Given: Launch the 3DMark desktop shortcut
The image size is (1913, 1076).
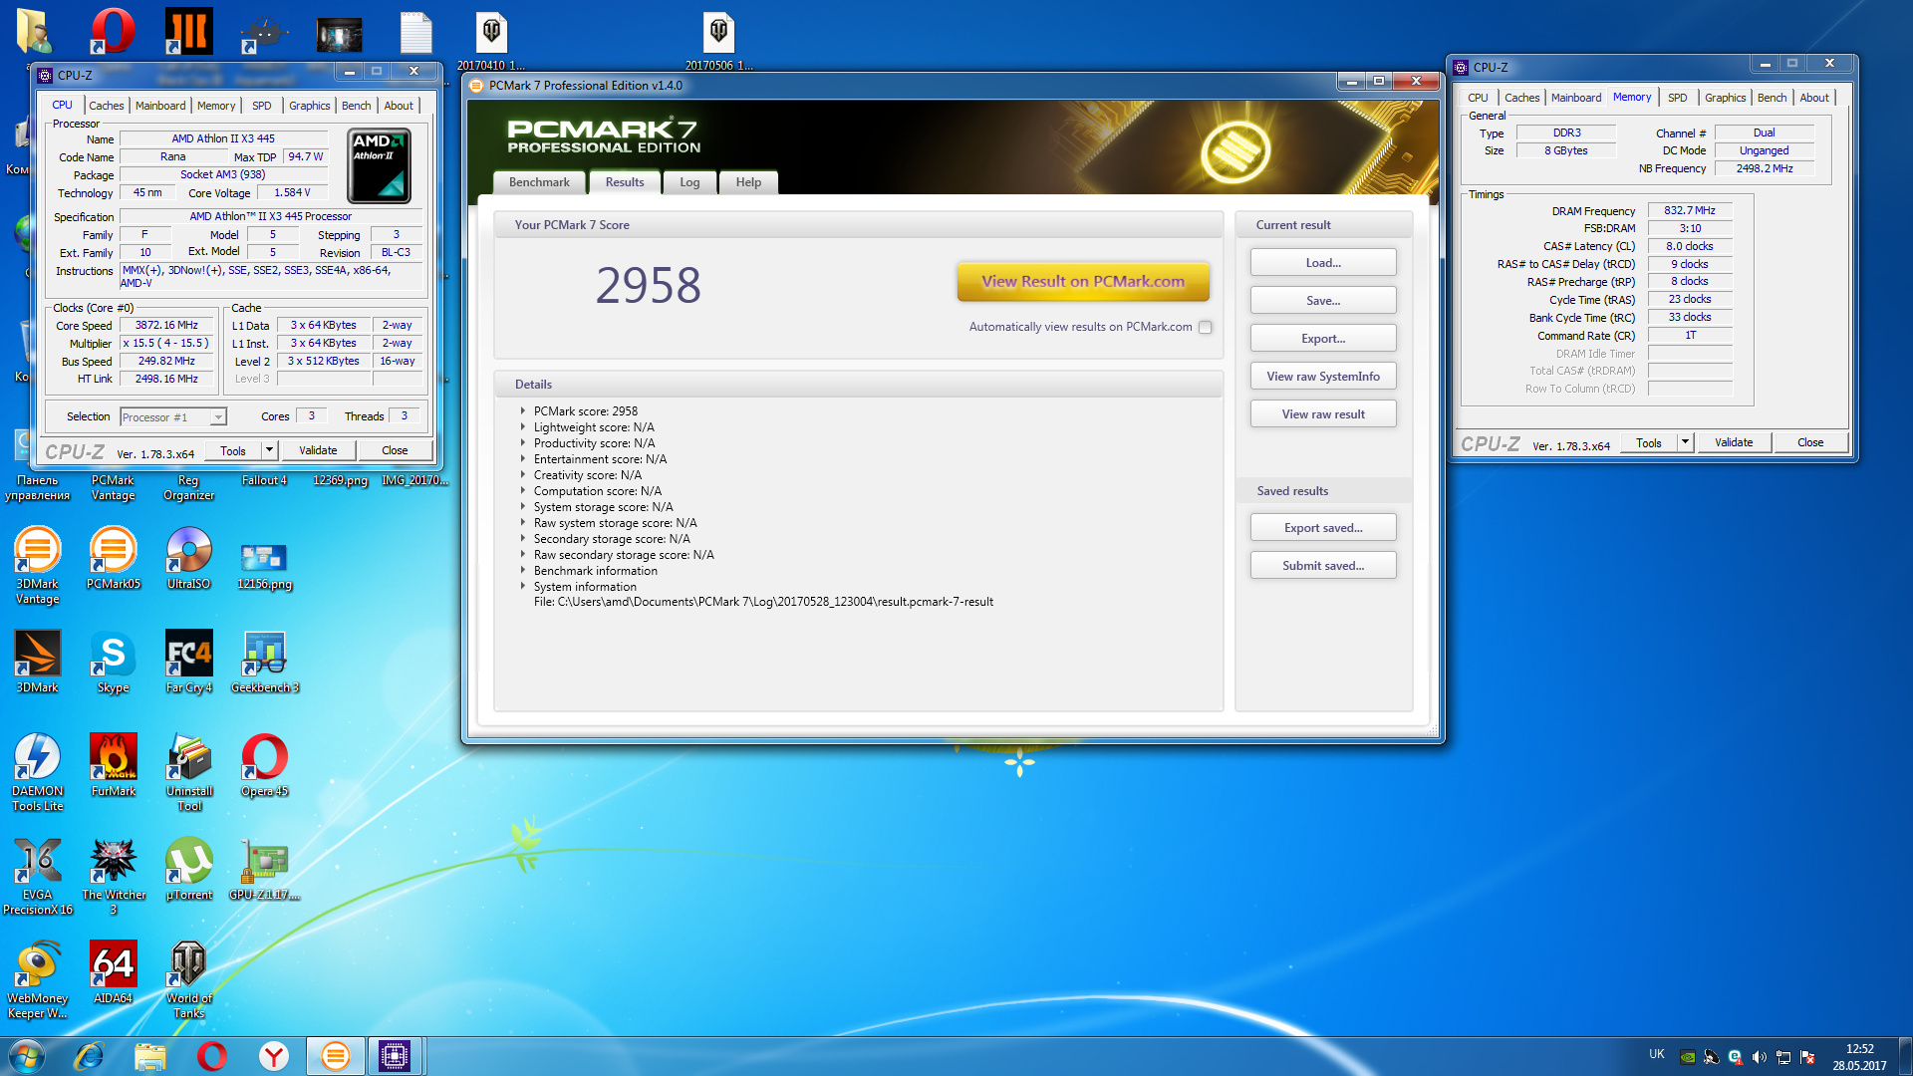Looking at the screenshot, I should pos(38,662).
